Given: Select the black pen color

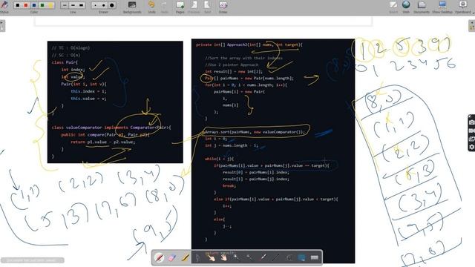Looking at the screenshot, I should pyautogui.click(x=18, y=5).
